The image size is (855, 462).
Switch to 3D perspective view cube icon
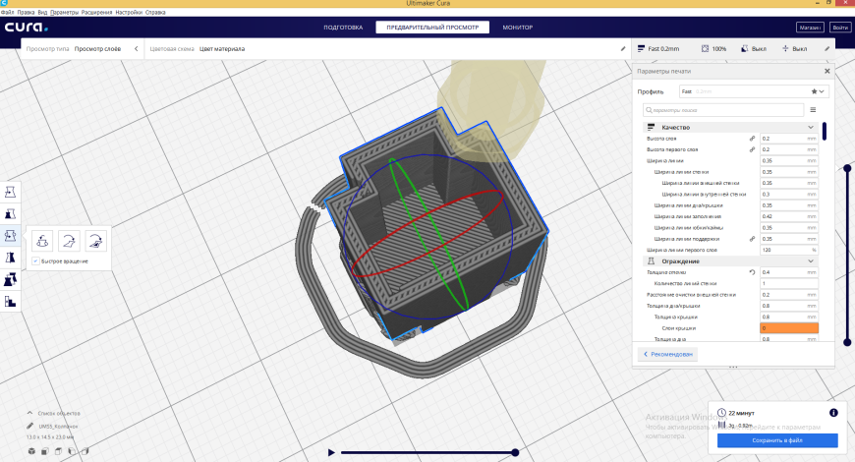(x=31, y=451)
